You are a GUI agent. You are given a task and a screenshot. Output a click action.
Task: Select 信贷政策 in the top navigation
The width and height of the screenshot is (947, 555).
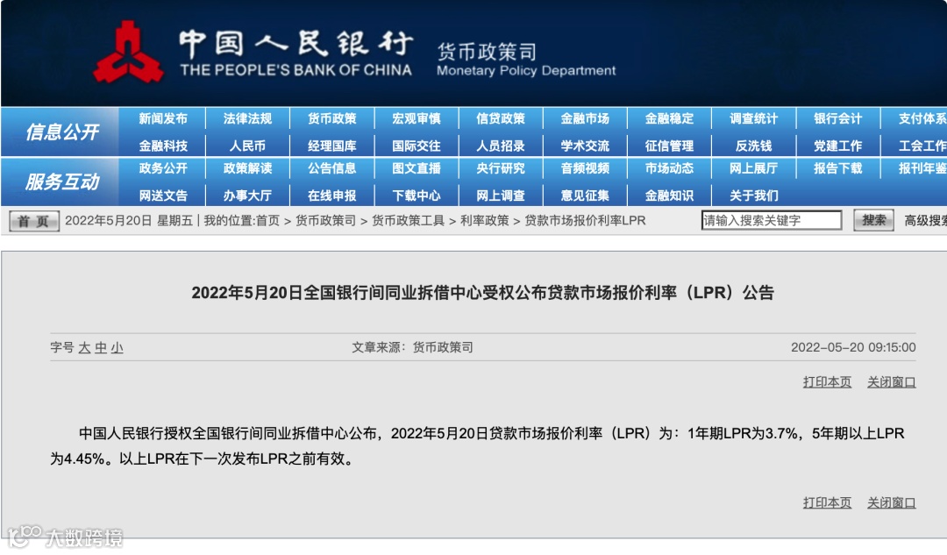click(501, 119)
